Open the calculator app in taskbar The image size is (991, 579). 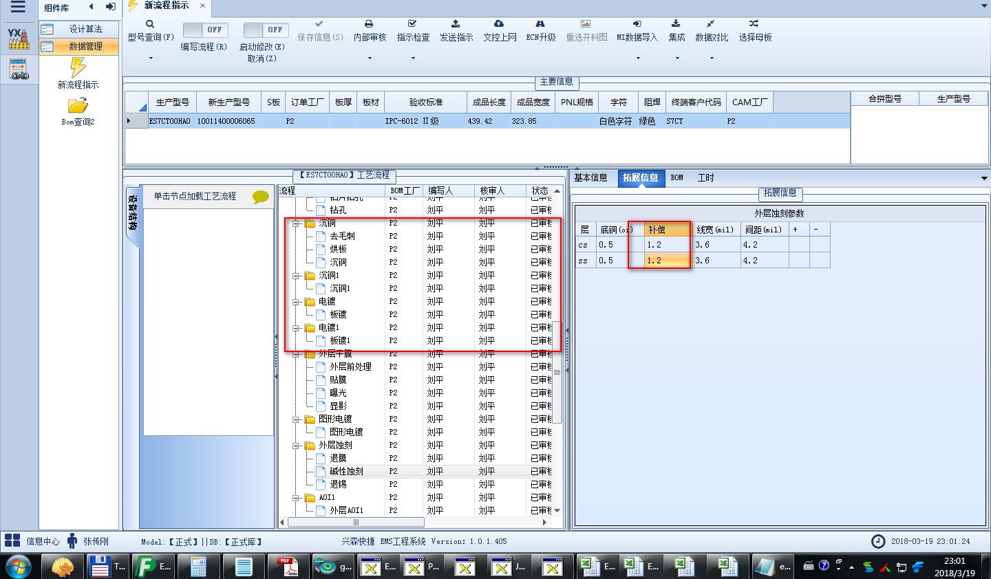(x=198, y=567)
